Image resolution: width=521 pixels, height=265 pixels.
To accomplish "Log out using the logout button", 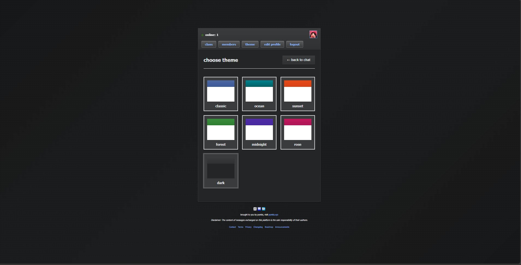I will tap(294, 44).
